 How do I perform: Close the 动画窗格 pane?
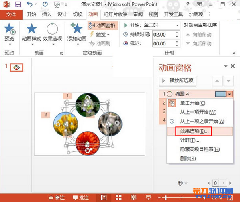click(x=233, y=66)
